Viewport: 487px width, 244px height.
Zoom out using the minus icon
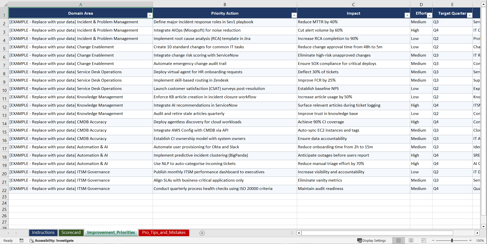(x=433, y=240)
